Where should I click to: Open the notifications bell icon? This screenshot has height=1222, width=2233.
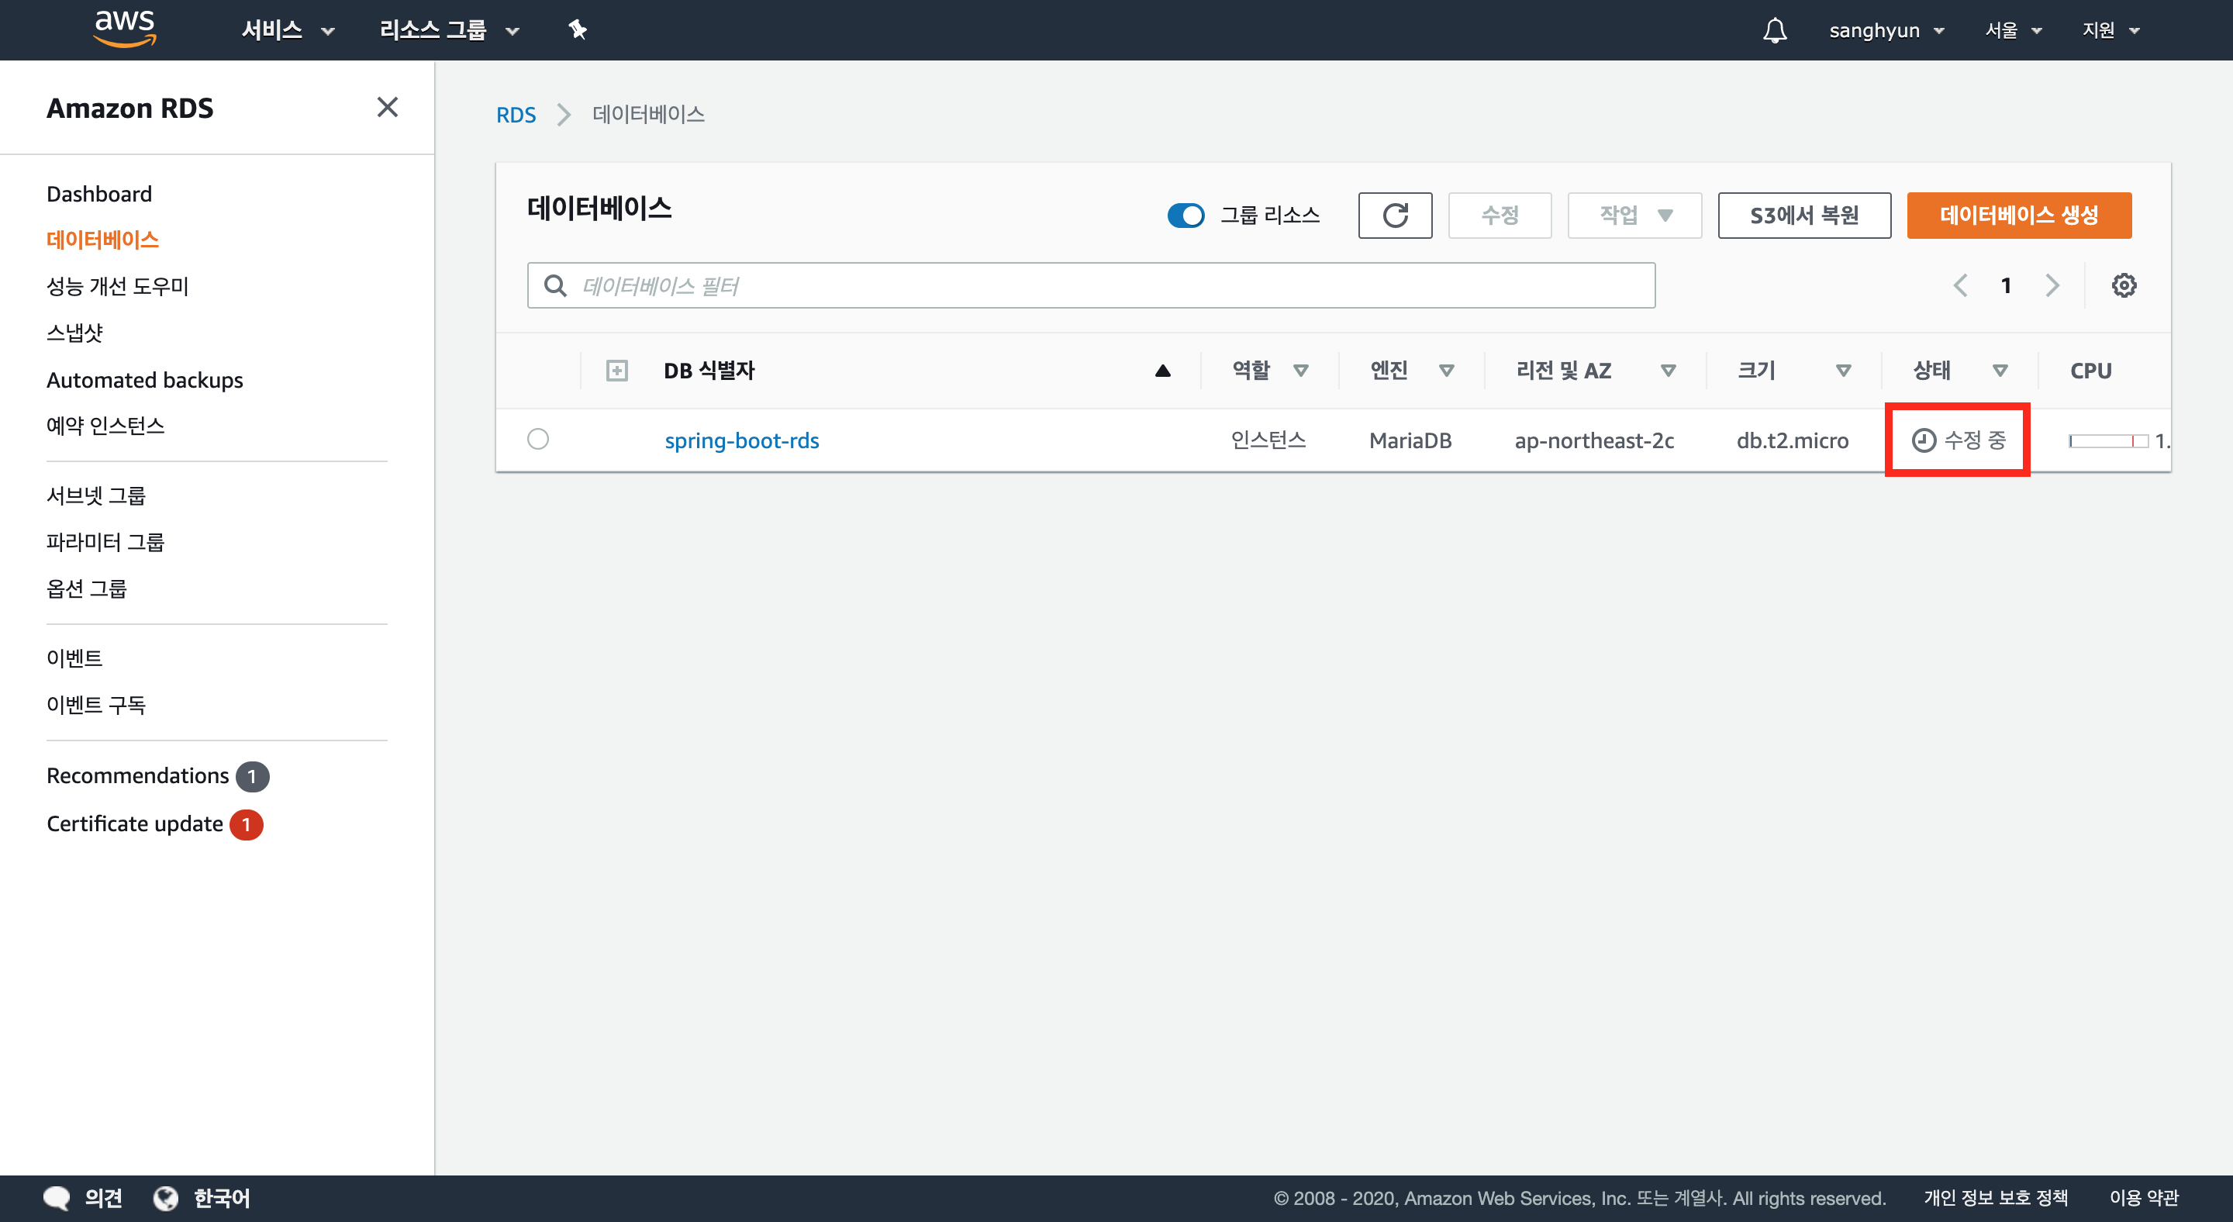point(1775,30)
